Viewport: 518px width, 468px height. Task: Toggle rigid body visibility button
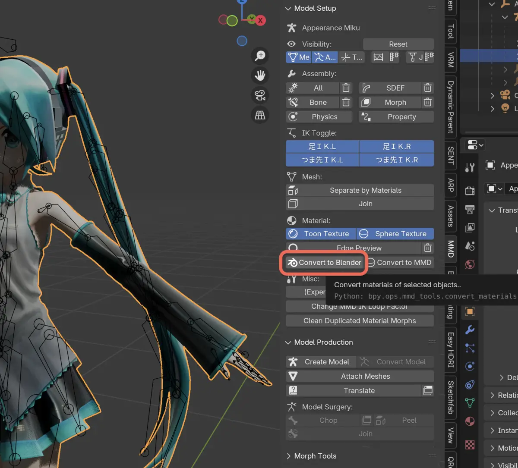pos(385,57)
